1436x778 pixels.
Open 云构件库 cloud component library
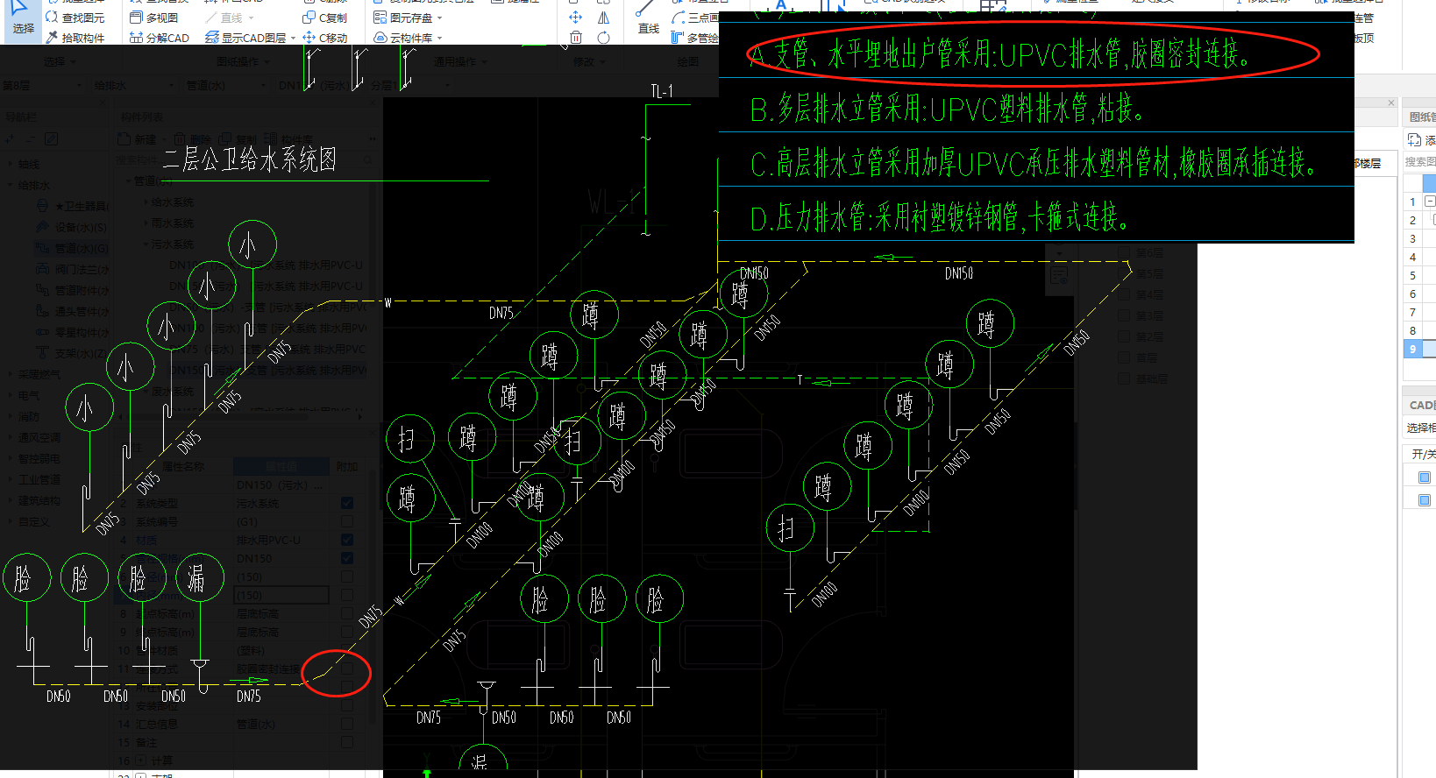click(x=403, y=38)
